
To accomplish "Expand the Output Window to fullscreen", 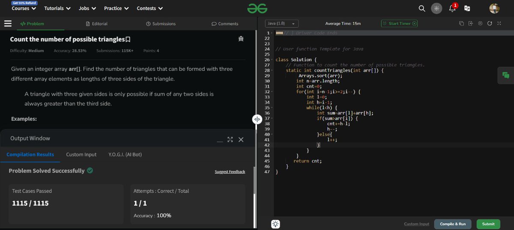I will pyautogui.click(x=230, y=140).
